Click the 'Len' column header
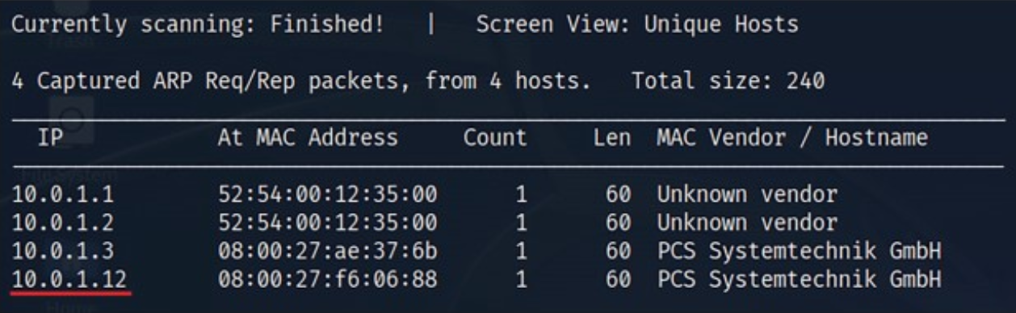The width and height of the screenshot is (1016, 313). tap(611, 138)
